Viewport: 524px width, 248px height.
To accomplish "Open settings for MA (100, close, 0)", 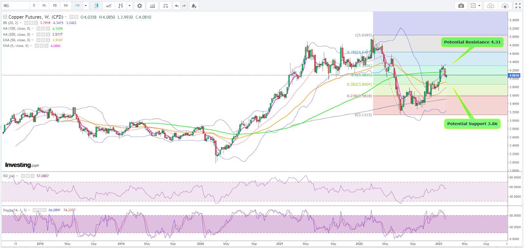I will pyautogui.click(x=43, y=29).
